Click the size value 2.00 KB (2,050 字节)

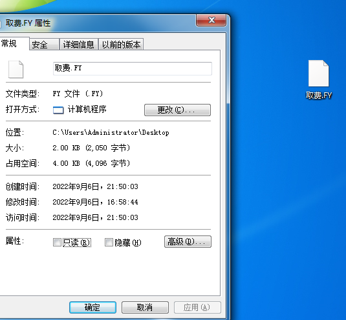pos(91,148)
